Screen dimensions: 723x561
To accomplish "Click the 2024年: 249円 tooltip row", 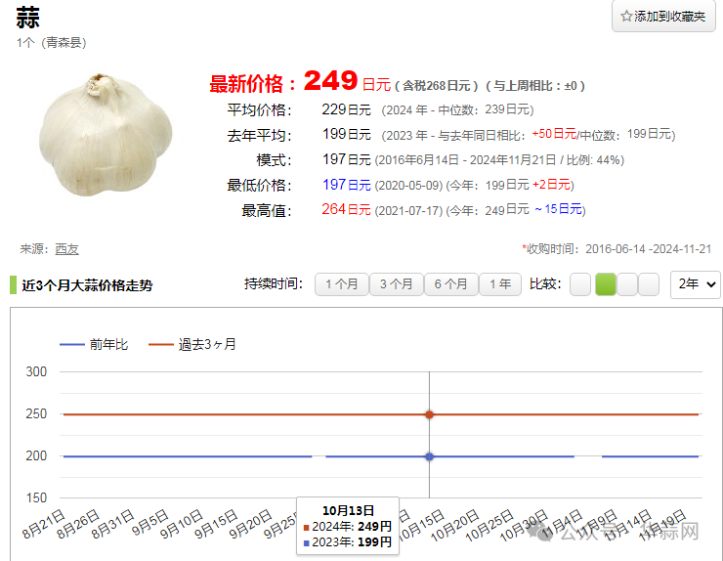I will click(348, 527).
